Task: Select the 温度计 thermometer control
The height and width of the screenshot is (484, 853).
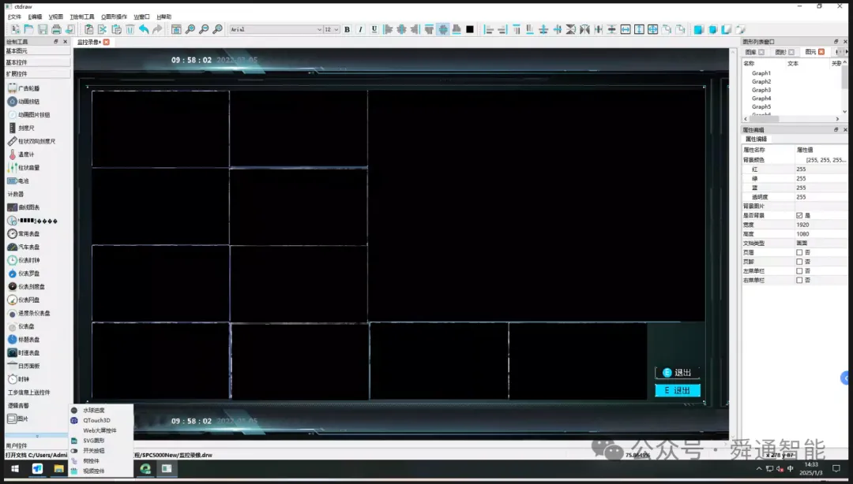Action: (x=22, y=155)
